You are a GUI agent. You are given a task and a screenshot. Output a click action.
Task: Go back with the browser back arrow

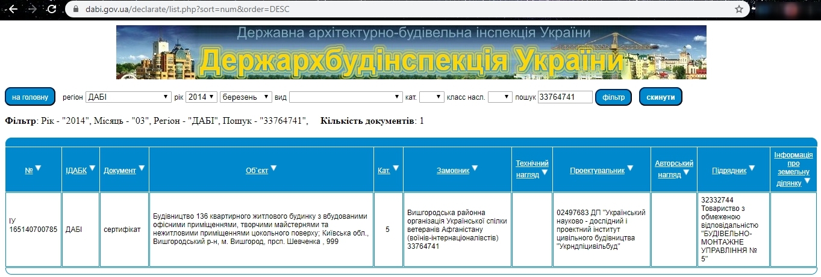(x=13, y=9)
